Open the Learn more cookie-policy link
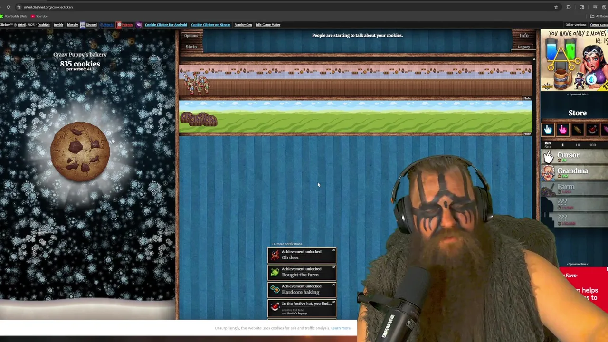The height and width of the screenshot is (342, 608). pos(341,328)
